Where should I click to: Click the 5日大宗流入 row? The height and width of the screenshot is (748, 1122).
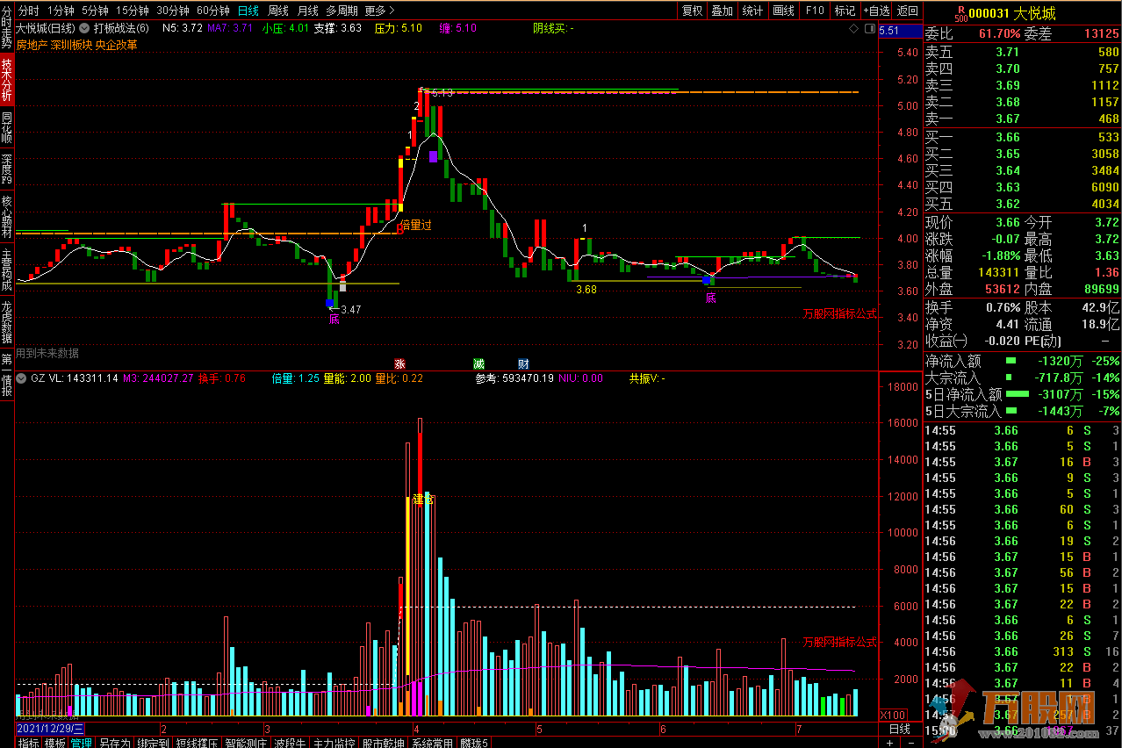[x=1023, y=411]
